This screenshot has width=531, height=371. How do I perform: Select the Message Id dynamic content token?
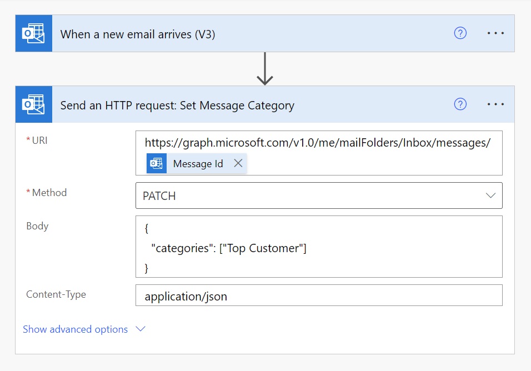[199, 163]
